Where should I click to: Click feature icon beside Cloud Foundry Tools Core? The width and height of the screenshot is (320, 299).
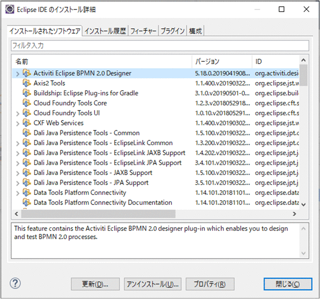pyautogui.click(x=27, y=103)
